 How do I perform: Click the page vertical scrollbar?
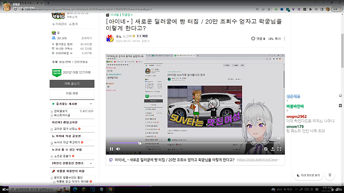[x=342, y=51]
